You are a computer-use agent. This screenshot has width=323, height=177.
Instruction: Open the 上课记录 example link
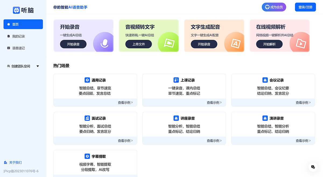pos(214,102)
